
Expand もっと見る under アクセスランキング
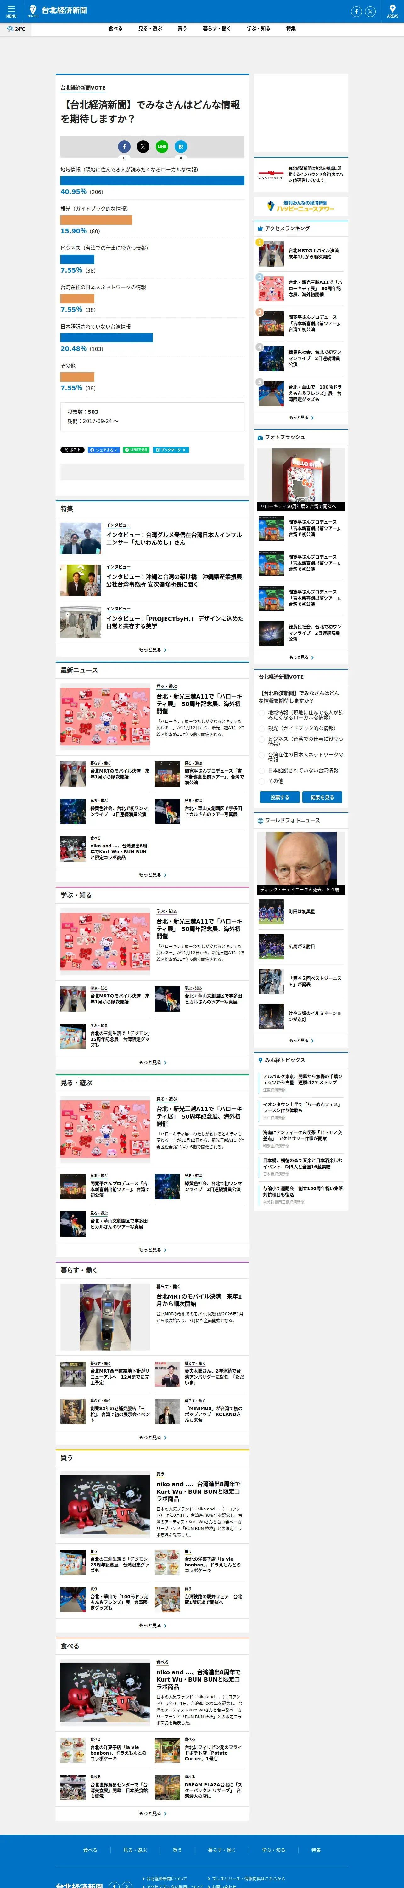coord(301,418)
